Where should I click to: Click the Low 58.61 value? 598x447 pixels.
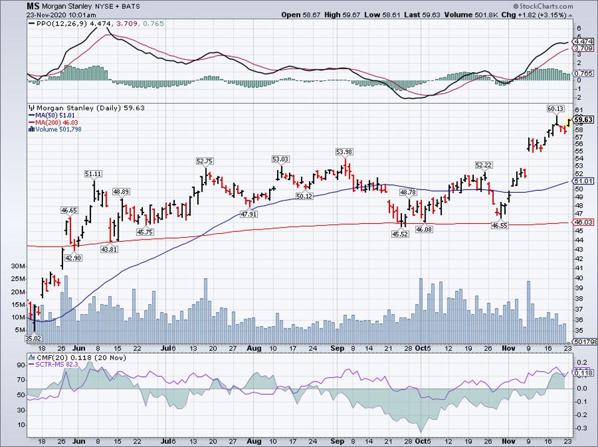pyautogui.click(x=382, y=15)
